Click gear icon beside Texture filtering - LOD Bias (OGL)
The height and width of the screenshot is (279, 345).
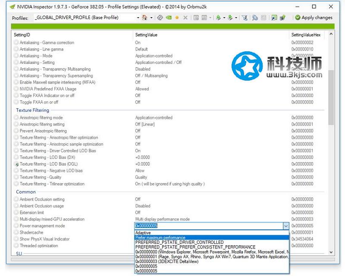pos(16,164)
